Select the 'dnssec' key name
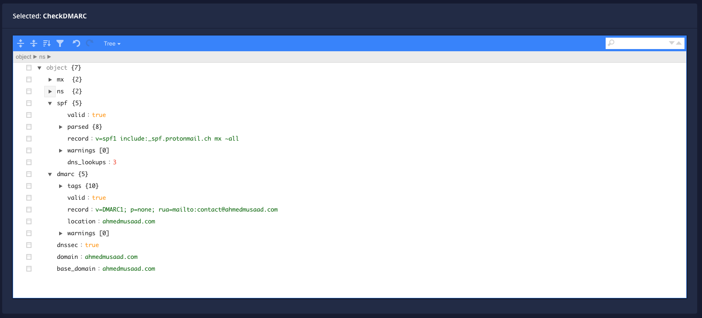This screenshot has height=318, width=702. click(x=67, y=245)
